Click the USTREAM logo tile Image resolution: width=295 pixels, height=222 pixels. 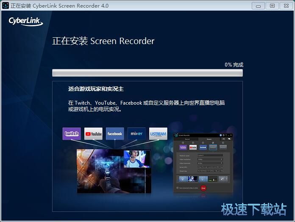[158, 133]
